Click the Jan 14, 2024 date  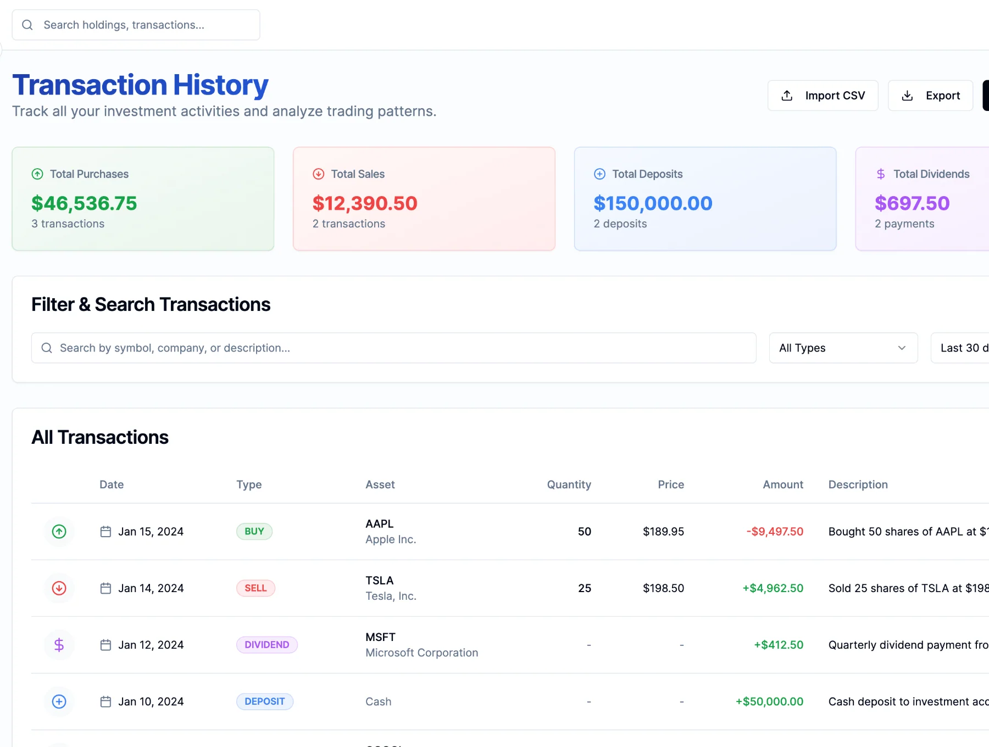(151, 588)
